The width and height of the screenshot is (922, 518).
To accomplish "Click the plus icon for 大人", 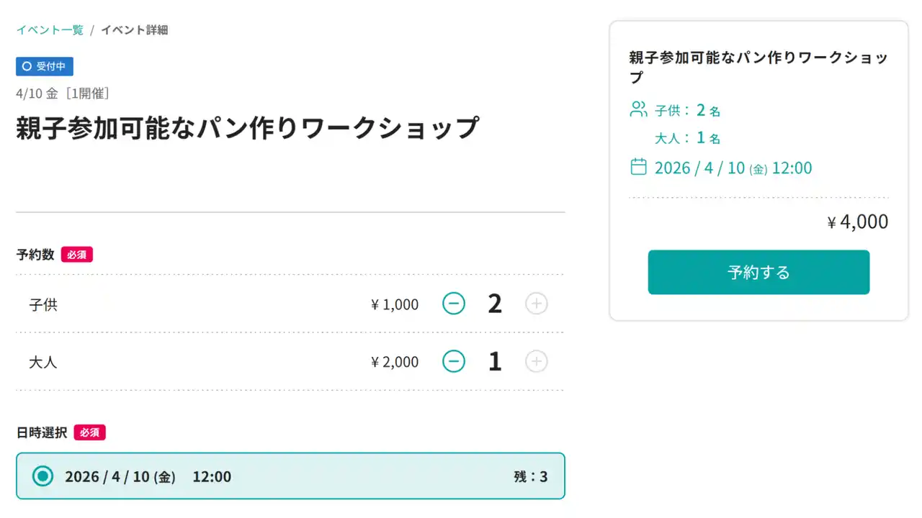I will click(x=536, y=361).
